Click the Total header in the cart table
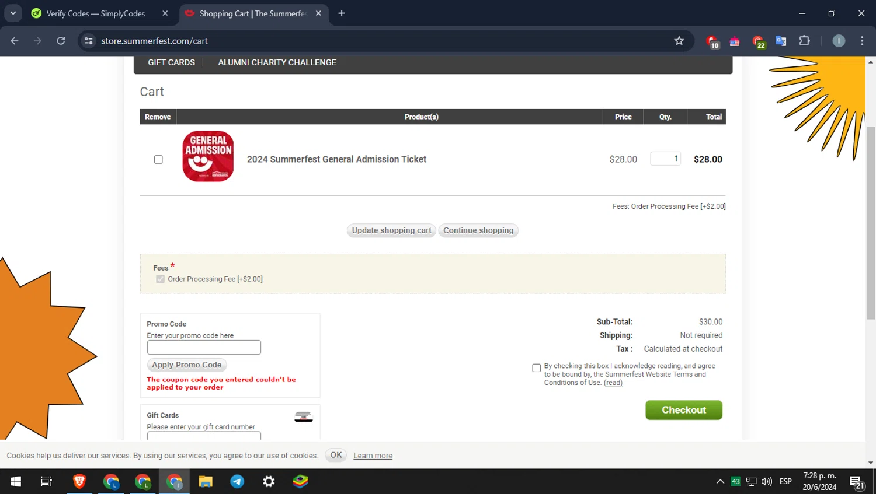 click(x=714, y=117)
